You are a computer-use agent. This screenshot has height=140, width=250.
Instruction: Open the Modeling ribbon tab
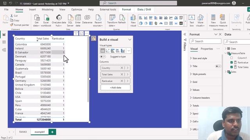[48, 9]
